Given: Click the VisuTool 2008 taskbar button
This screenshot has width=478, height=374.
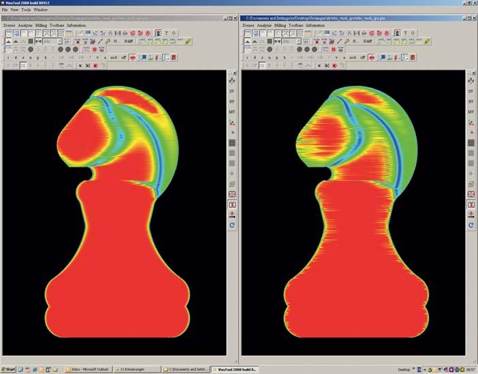Looking at the screenshot, I should [x=234, y=369].
